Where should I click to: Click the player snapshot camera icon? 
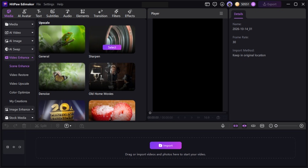pos(218,117)
